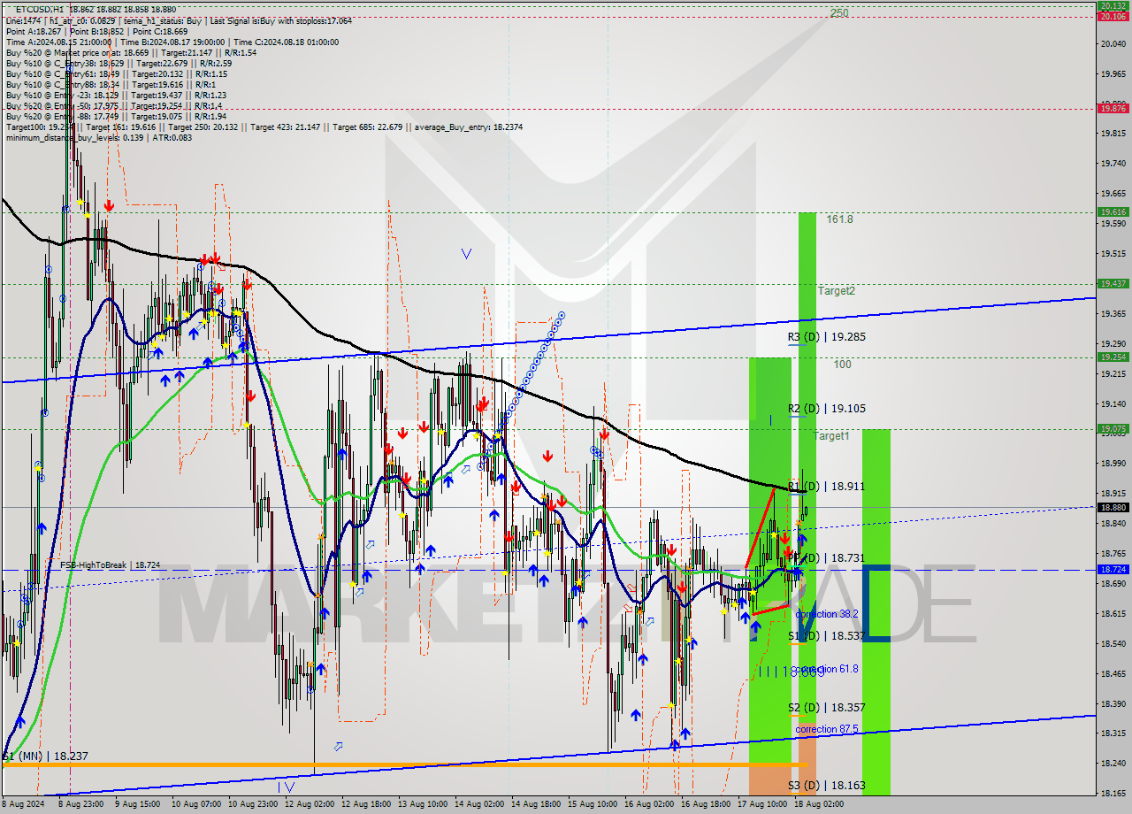Click the 14 Aug 18:00 time label
Image resolution: width=1132 pixels, height=814 pixels.
pyautogui.click(x=534, y=804)
